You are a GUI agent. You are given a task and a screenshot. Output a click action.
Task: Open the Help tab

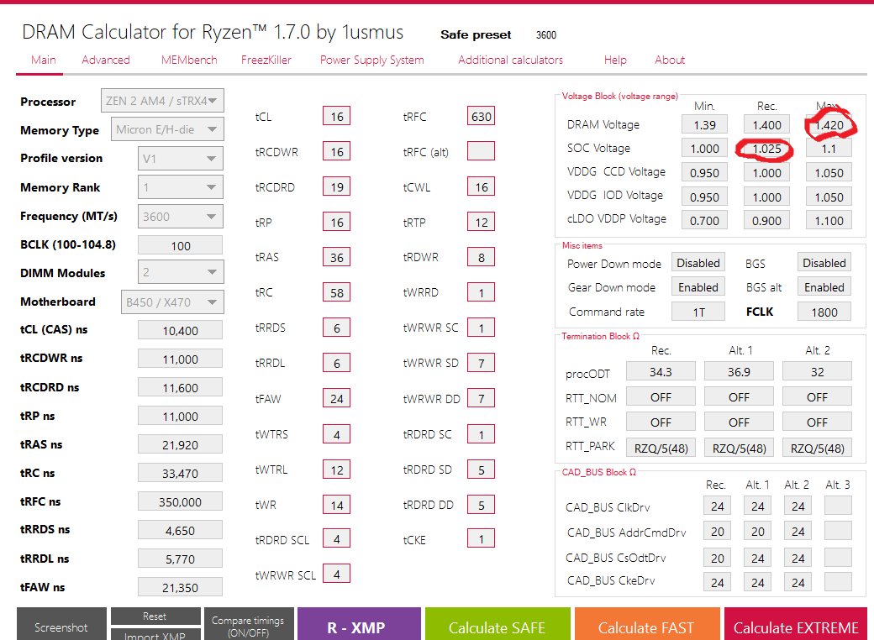(615, 60)
